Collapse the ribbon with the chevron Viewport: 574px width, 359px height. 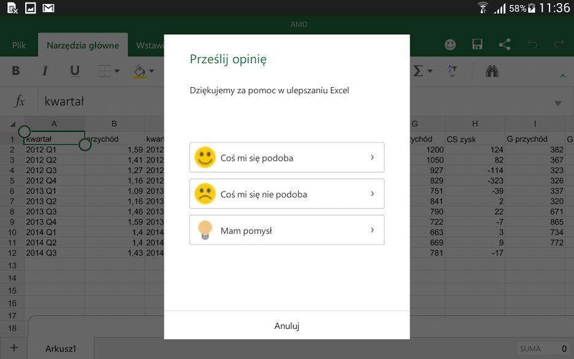(x=562, y=75)
